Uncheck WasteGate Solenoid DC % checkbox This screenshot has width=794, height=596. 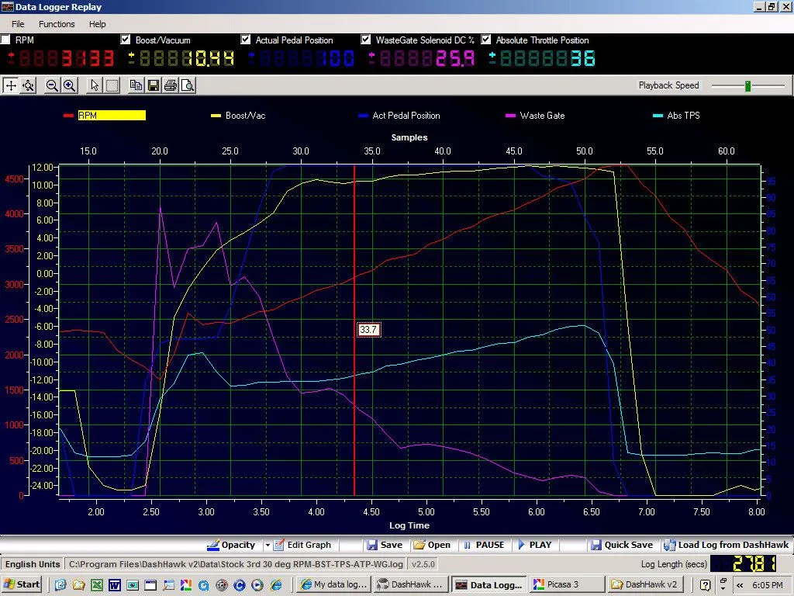pos(366,40)
